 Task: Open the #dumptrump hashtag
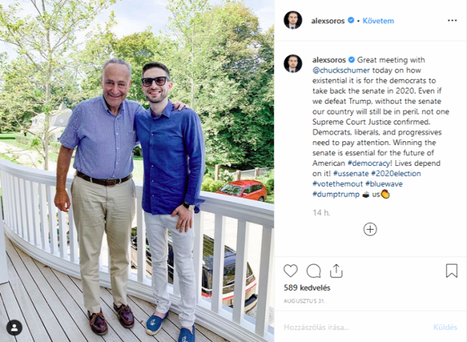[336, 194]
